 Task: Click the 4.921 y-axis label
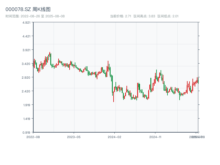(26, 23)
